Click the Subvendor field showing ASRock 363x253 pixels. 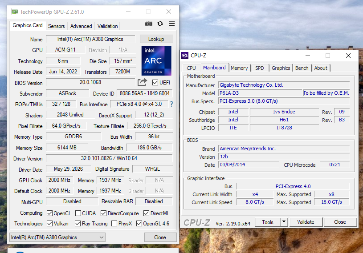pyautogui.click(x=67, y=93)
